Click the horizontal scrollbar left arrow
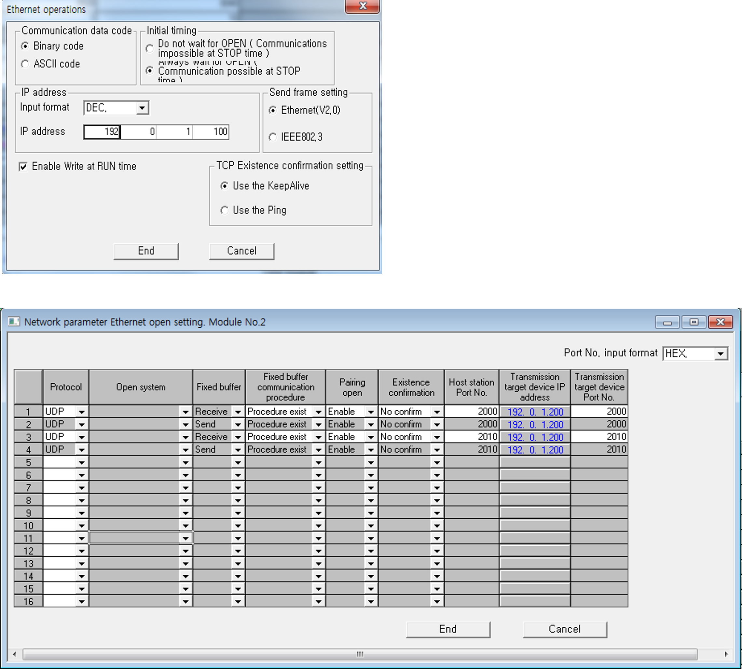The width and height of the screenshot is (742, 669). pyautogui.click(x=15, y=654)
